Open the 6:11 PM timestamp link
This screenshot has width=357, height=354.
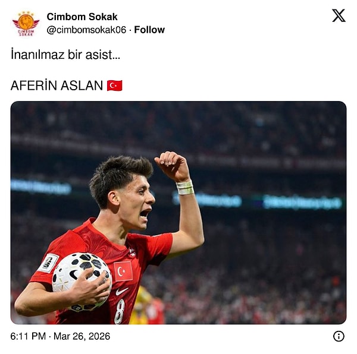point(28,336)
